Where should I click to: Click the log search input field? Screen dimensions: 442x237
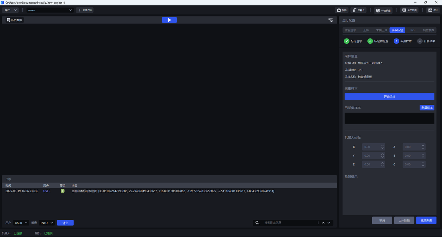[x=290, y=223]
